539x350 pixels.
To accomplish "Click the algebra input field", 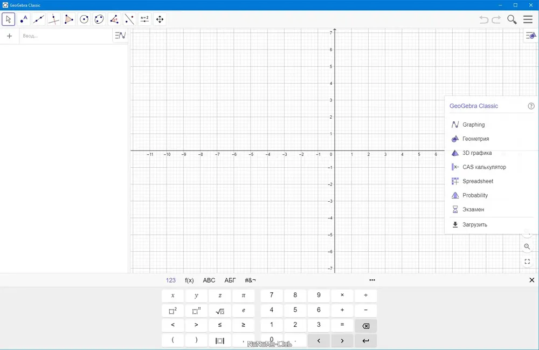I will (x=66, y=36).
